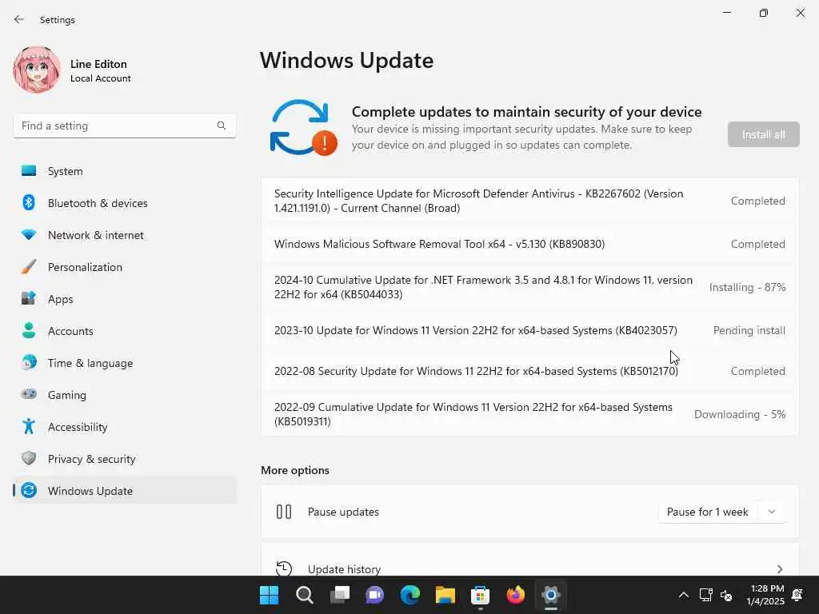Select Malicious Software Removal Tool KB890830 row
This screenshot has width=819, height=614.
[529, 244]
